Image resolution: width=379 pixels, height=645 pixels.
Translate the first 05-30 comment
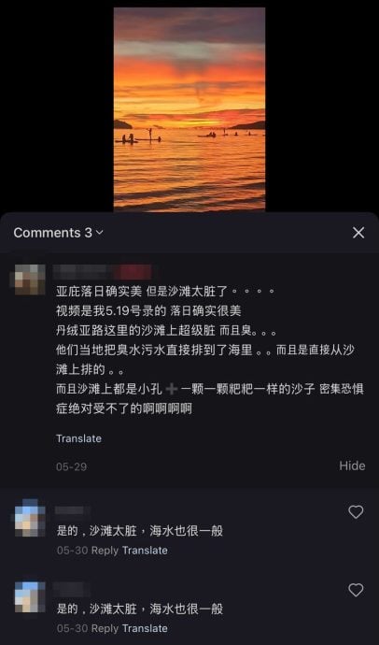click(145, 551)
